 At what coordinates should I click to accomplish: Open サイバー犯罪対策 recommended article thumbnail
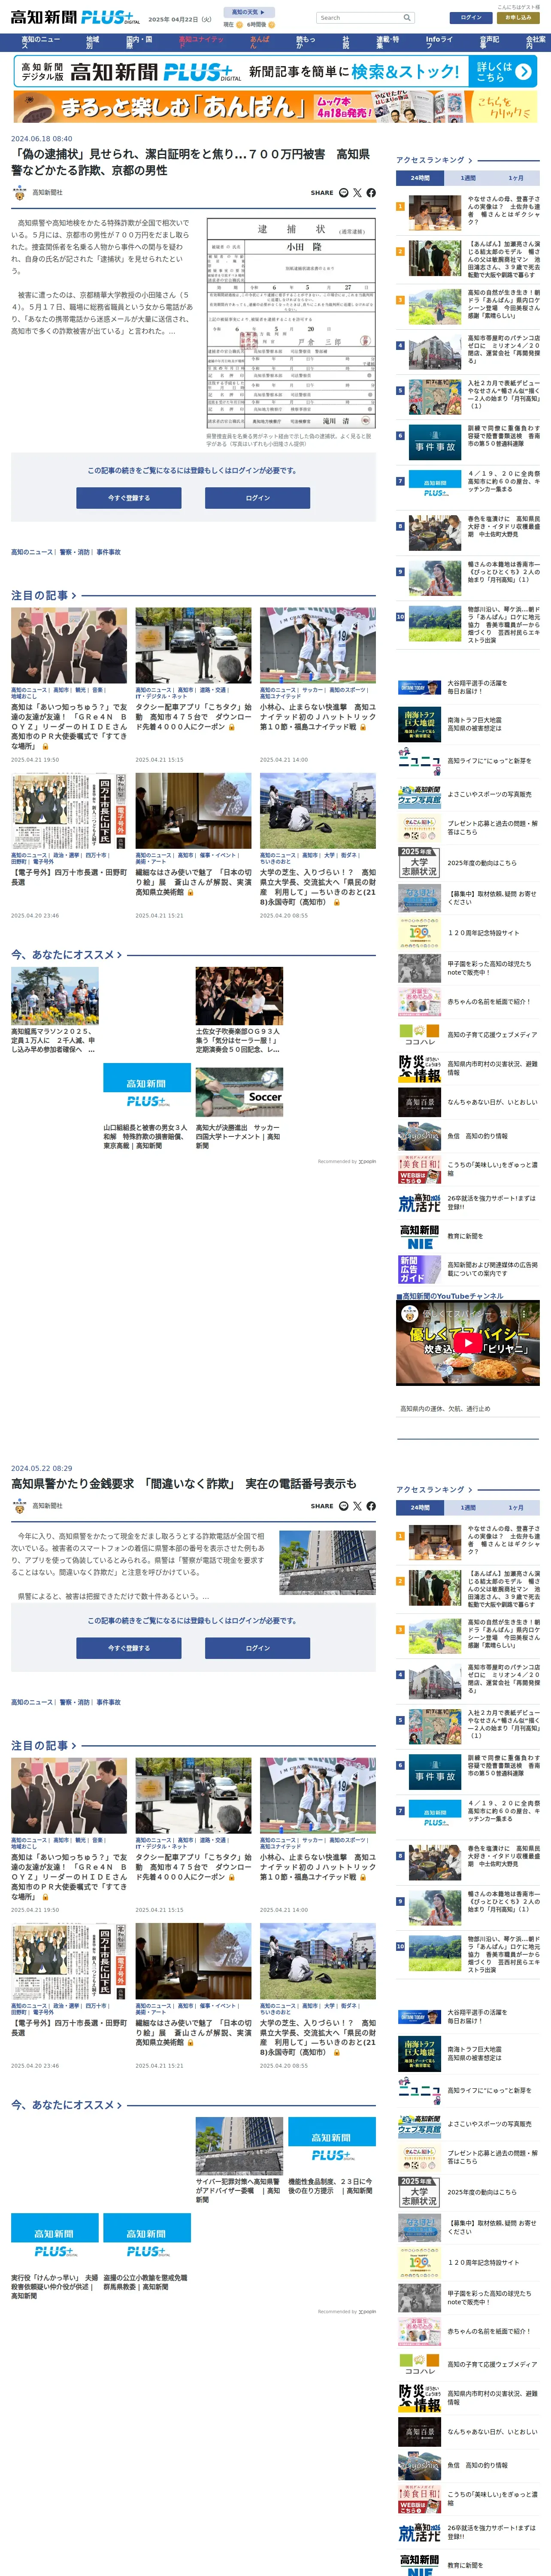coord(239,2145)
